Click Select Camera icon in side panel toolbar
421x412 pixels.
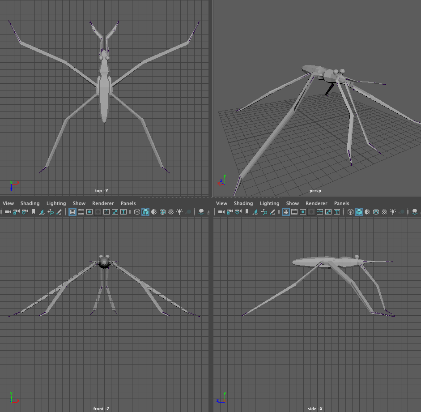(x=221, y=212)
